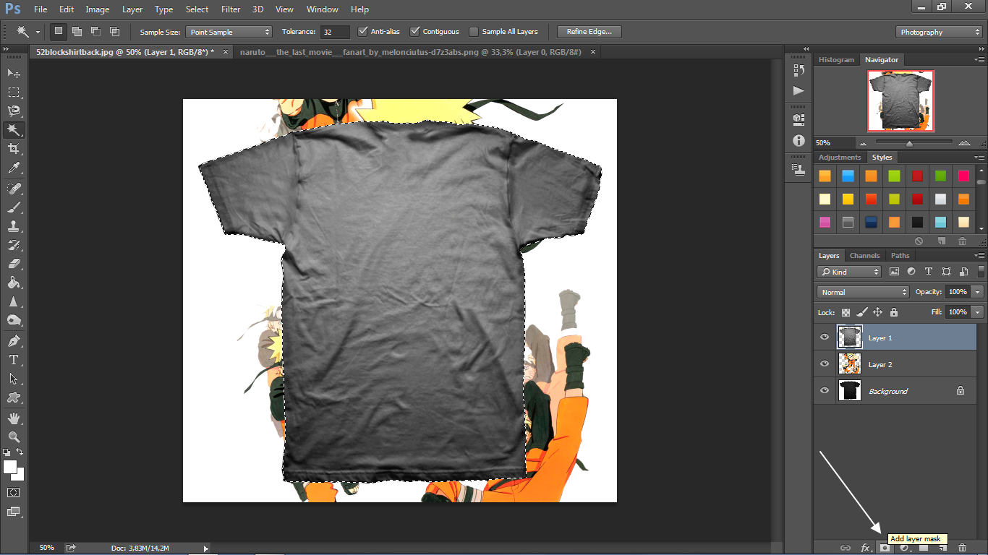
Task: Select the History Brush tool
Action: coord(14,245)
